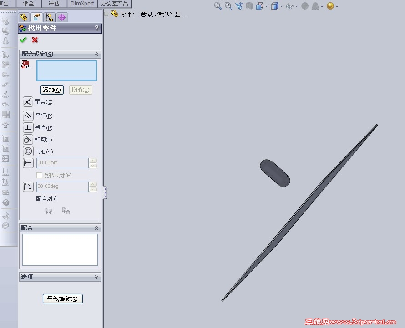Click the mate entities selection icon
This screenshot has width=405, height=328.
pyautogui.click(x=25, y=64)
